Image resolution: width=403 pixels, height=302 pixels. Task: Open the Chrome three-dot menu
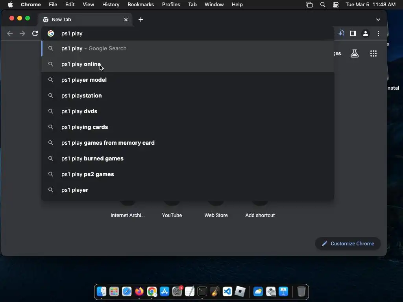[x=378, y=33]
